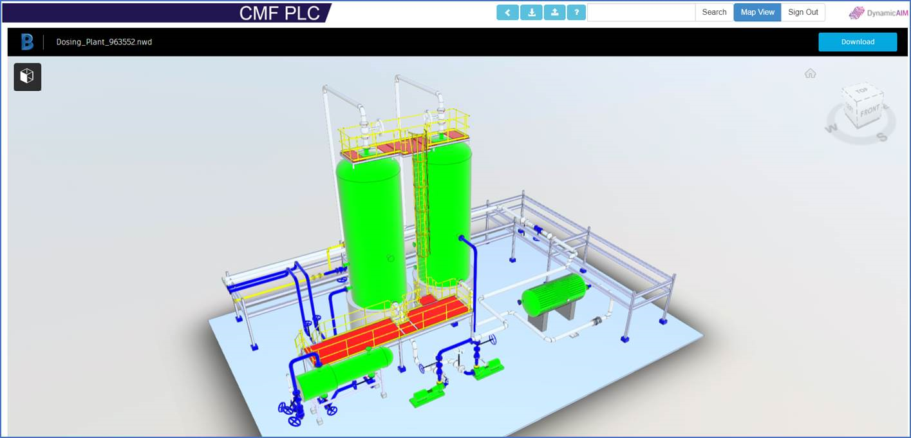Open help with the question mark icon
This screenshot has width=911, height=438.
(x=576, y=12)
